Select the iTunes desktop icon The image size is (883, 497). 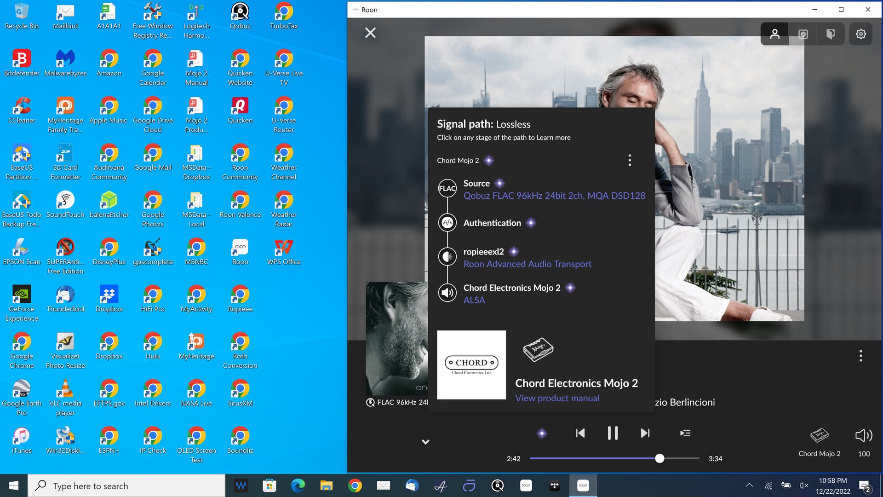point(22,441)
